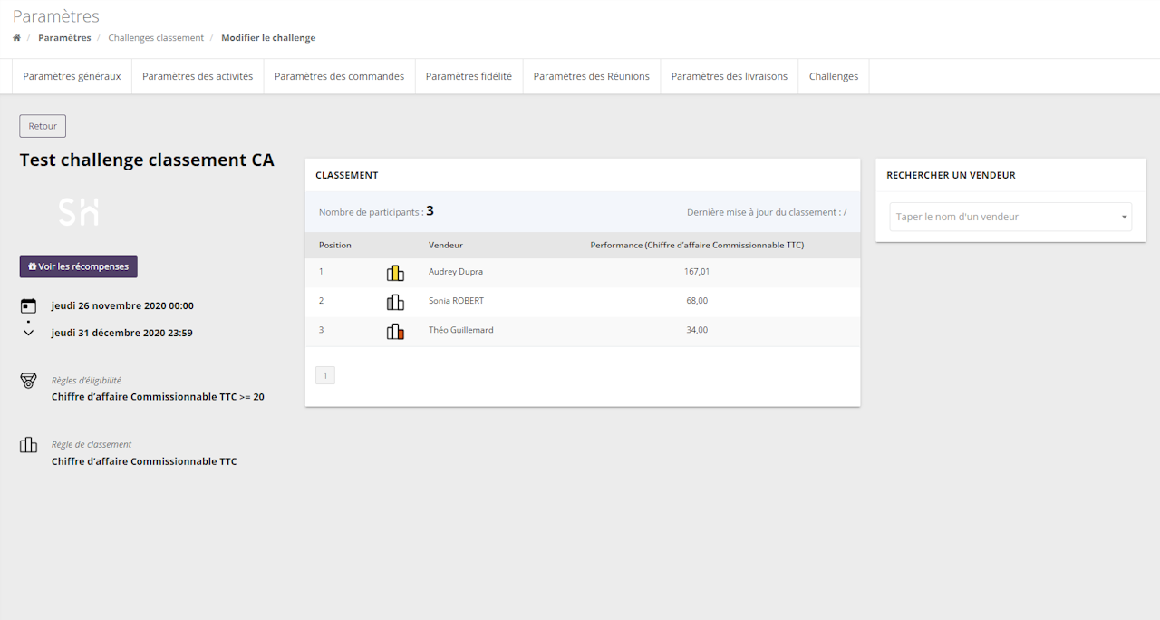Click the silver podium icon for Sonia ROBERT

click(395, 302)
